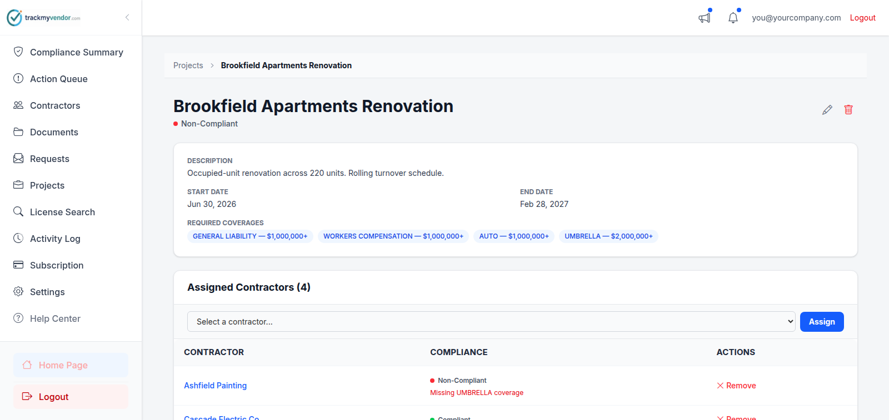Click the Subscription card icon

tap(18, 265)
